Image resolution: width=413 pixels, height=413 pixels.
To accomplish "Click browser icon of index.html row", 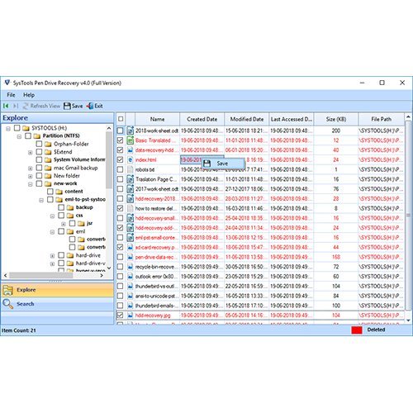I will pyautogui.click(x=130, y=159).
